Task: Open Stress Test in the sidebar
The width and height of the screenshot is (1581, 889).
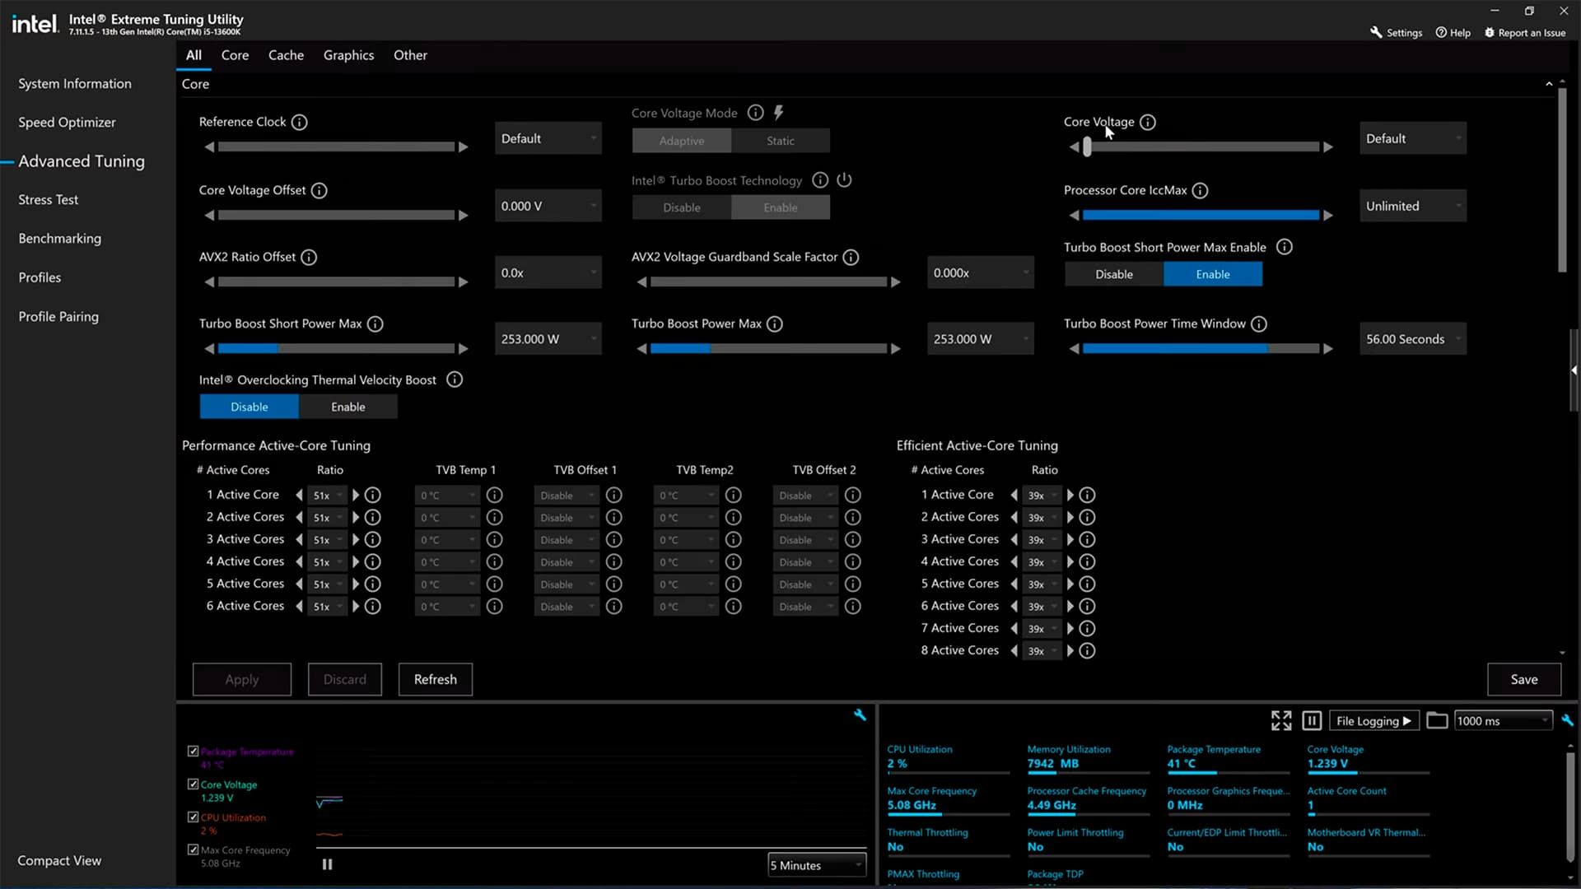Action: point(49,200)
